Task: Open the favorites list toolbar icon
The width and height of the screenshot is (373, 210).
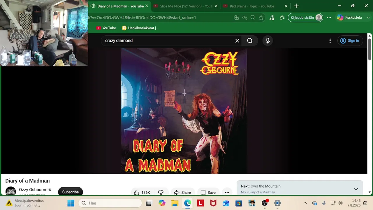Action: [282, 17]
